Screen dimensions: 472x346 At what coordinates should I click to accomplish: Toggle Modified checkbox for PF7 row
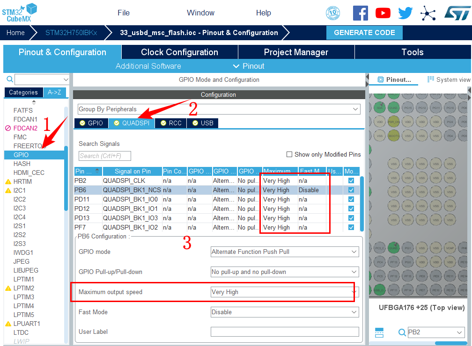pyautogui.click(x=351, y=227)
